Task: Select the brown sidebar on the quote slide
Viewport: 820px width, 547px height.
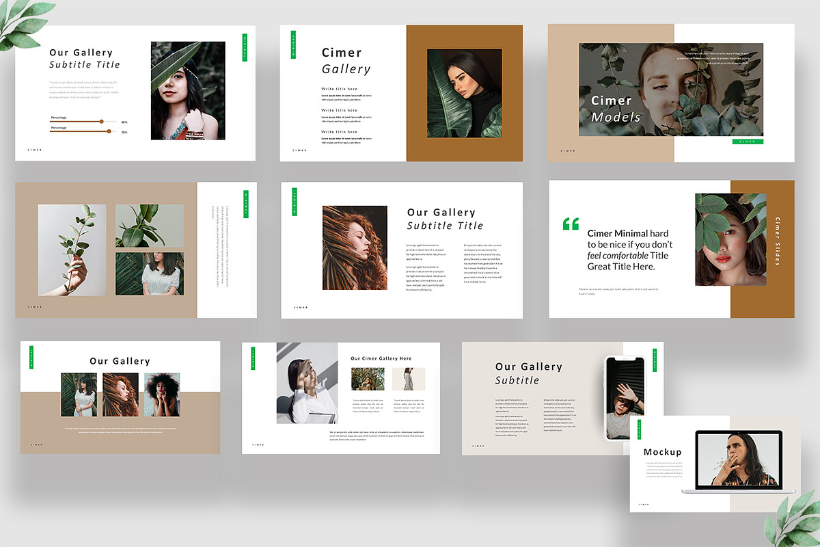Action: coord(763,249)
